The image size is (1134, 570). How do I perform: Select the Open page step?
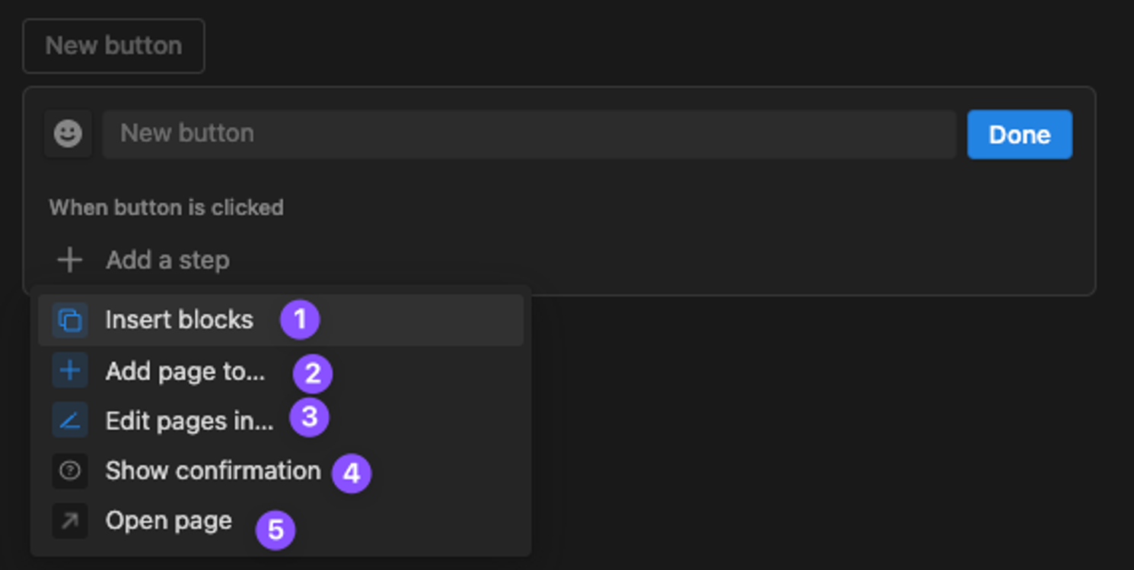(168, 521)
